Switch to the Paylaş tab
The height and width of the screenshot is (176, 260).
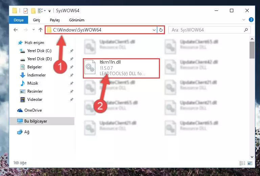(55, 20)
